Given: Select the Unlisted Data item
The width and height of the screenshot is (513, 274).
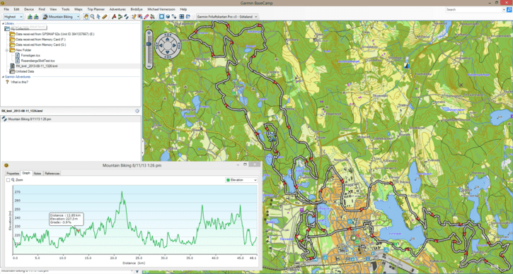Looking at the screenshot, I should tap(25, 71).
